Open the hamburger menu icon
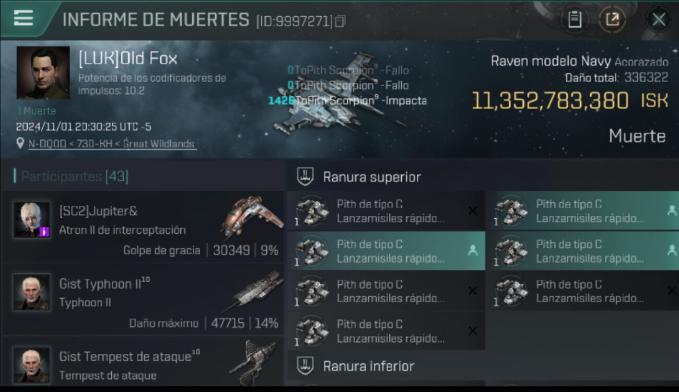The width and height of the screenshot is (679, 392). click(24, 18)
